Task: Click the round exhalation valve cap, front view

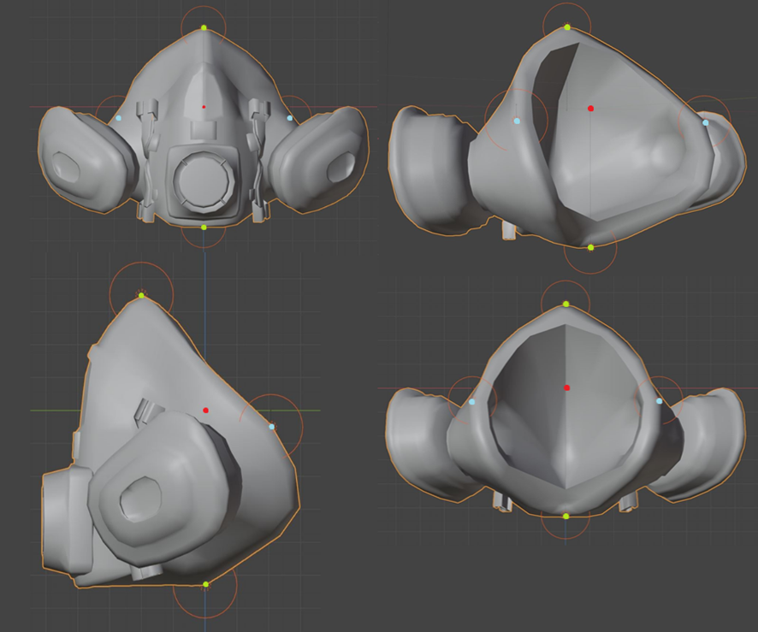Action: click(x=204, y=180)
